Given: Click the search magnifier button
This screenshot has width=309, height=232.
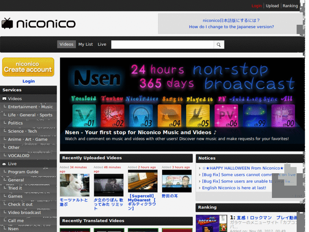Looking at the screenshot, I should [219, 45].
